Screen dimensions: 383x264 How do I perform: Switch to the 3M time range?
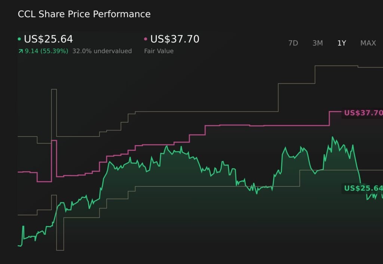[x=317, y=43]
